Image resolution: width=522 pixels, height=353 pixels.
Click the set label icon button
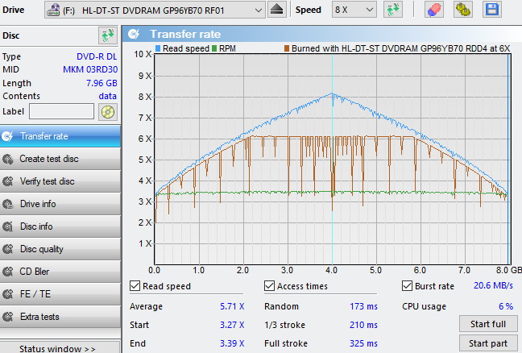pyautogui.click(x=107, y=111)
